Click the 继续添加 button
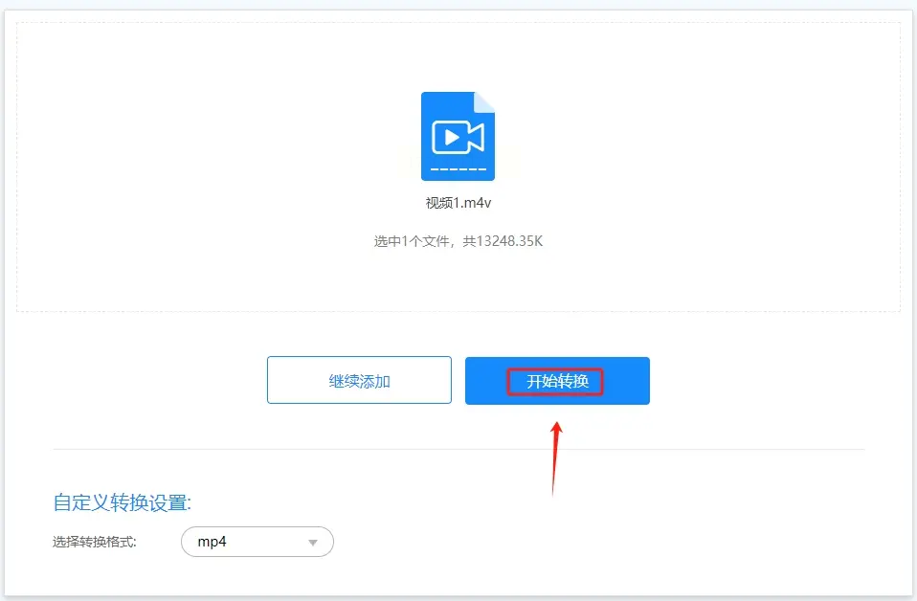 tap(359, 380)
